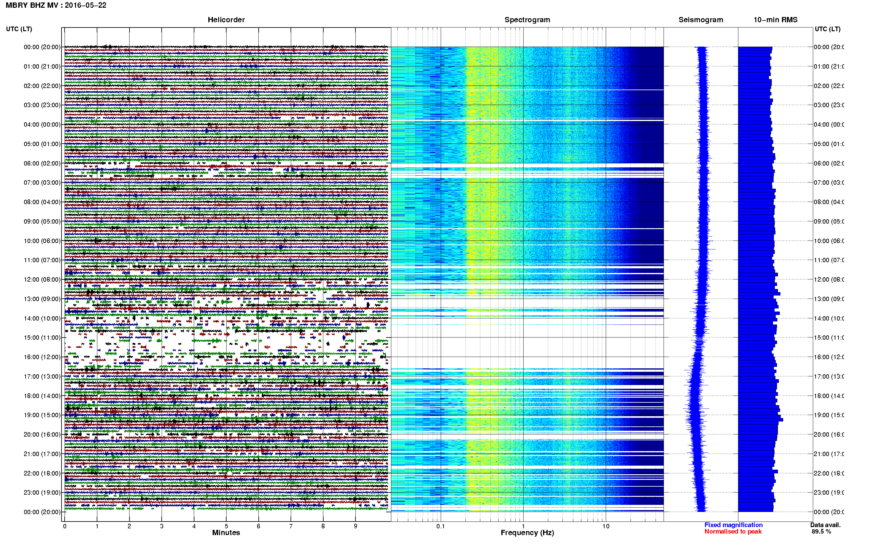Select left time label '14:00 (10:00)'

pos(42,318)
